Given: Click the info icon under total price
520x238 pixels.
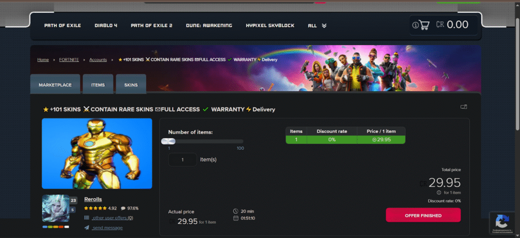Looking at the screenshot, I should point(438,192).
